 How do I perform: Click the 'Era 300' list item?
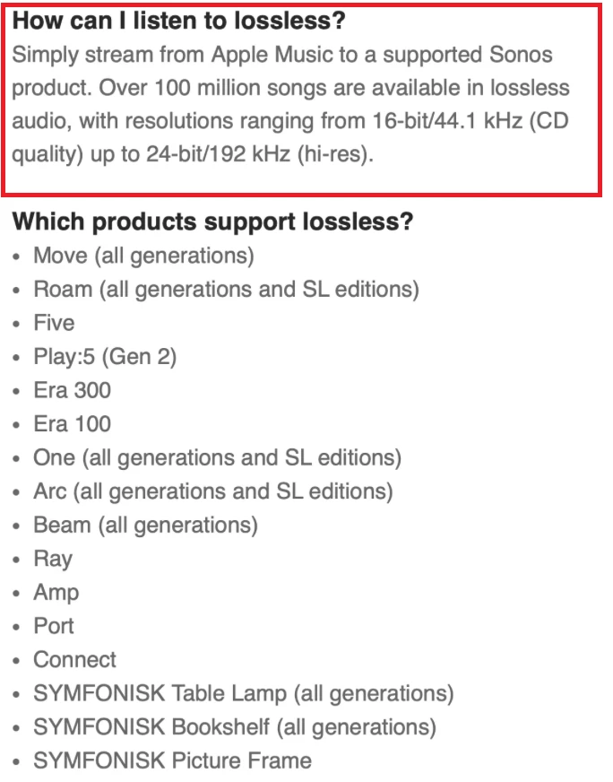pos(73,390)
